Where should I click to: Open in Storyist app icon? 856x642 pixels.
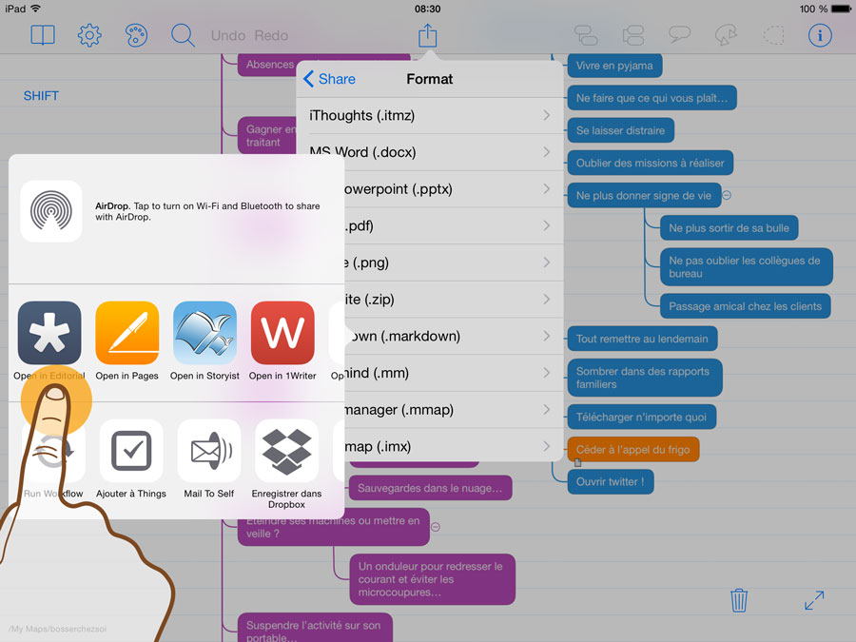(204, 333)
